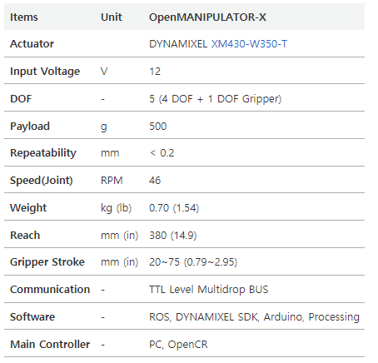Select the Payload row label

[x=30, y=127]
